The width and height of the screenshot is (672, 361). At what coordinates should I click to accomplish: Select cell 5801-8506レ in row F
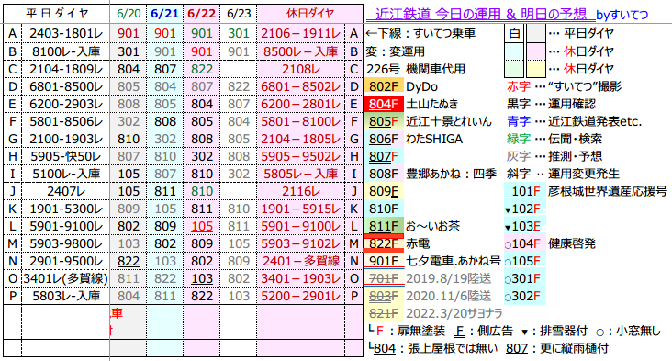[x=66, y=122]
